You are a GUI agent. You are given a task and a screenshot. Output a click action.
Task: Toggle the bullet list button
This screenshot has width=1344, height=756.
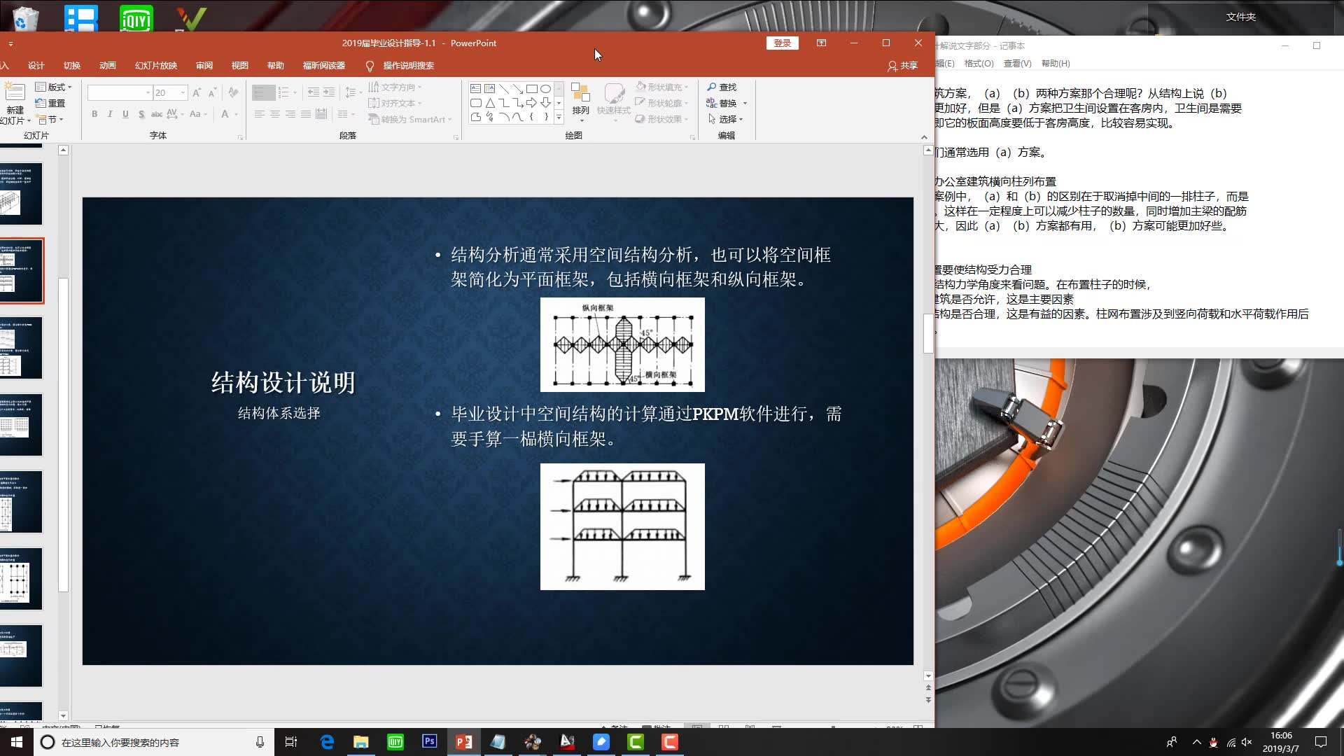click(x=263, y=92)
